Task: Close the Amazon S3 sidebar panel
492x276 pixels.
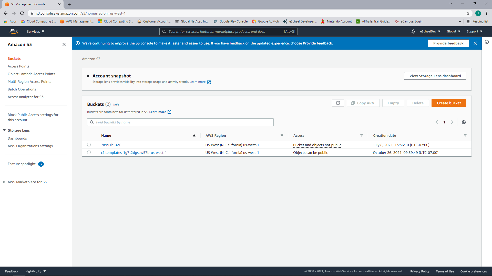Action: pyautogui.click(x=64, y=44)
